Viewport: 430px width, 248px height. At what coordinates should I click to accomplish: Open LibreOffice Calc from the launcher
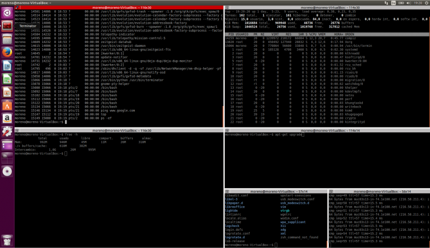[x=7, y=79]
